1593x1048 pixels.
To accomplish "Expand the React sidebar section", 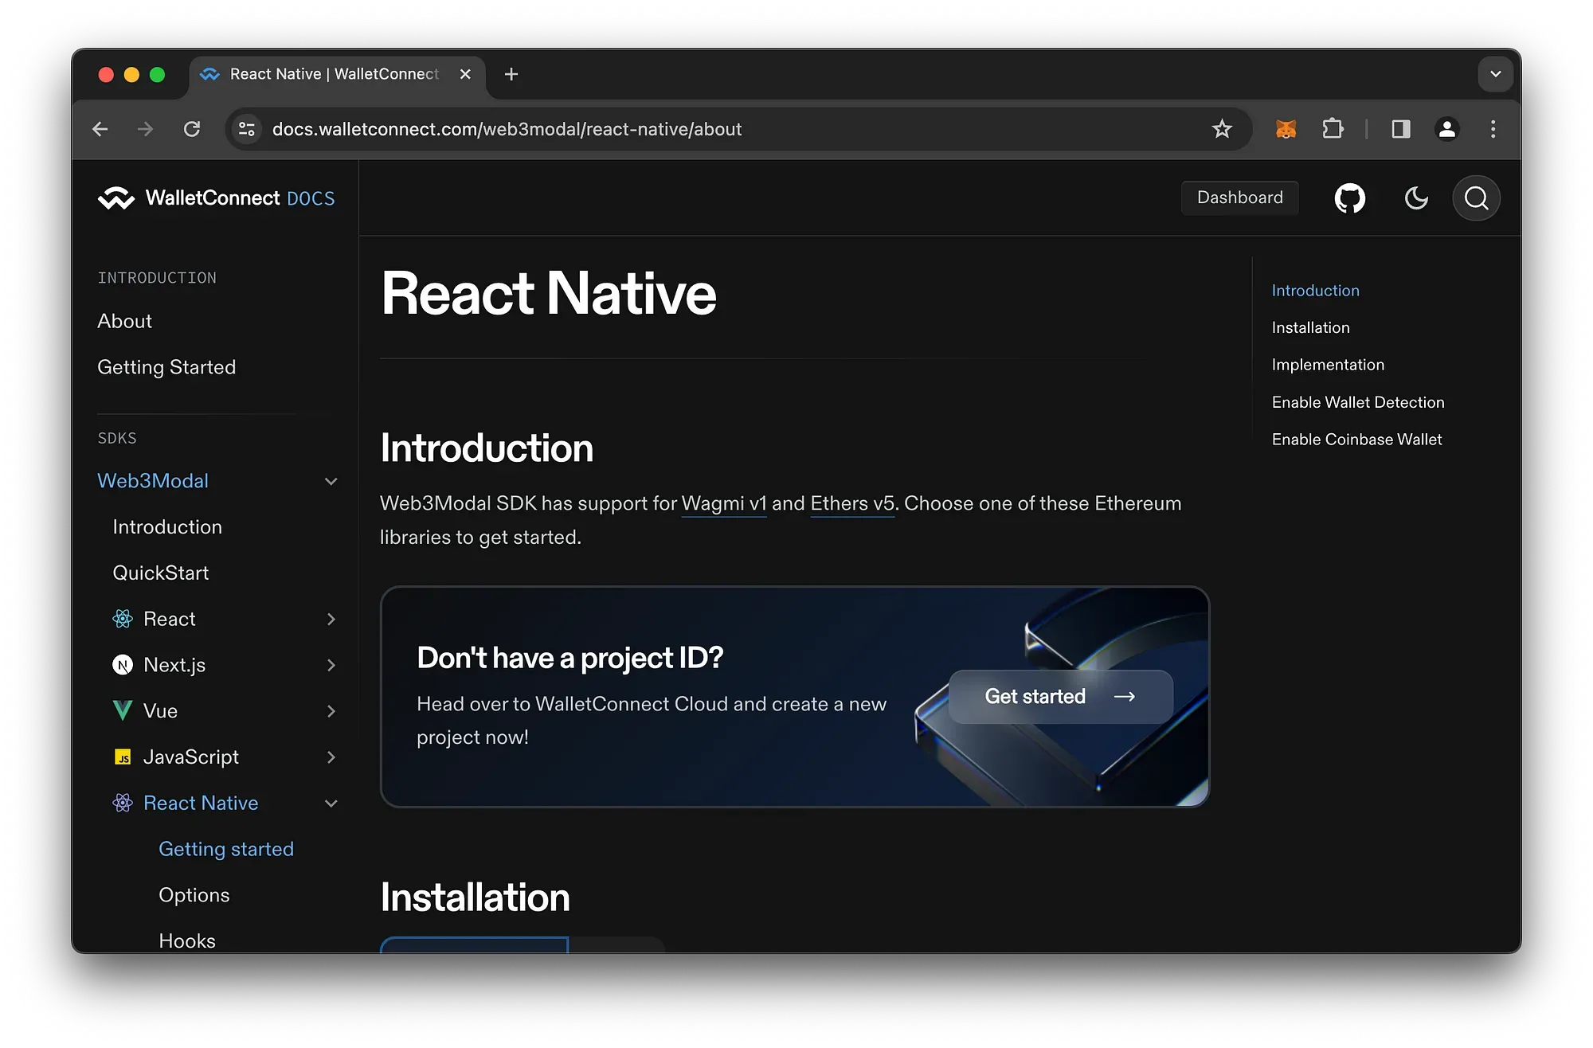I will click(331, 620).
